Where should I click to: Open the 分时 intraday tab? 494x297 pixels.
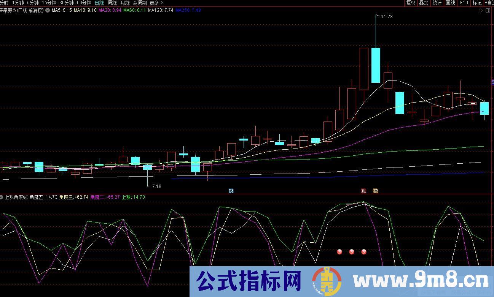coord(4,3)
